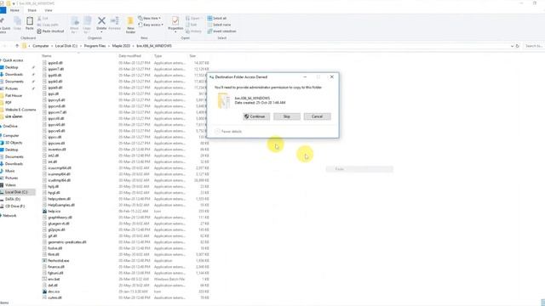
Task: Click Local Disk (C:) in the breadcrumb path
Action: click(66, 46)
